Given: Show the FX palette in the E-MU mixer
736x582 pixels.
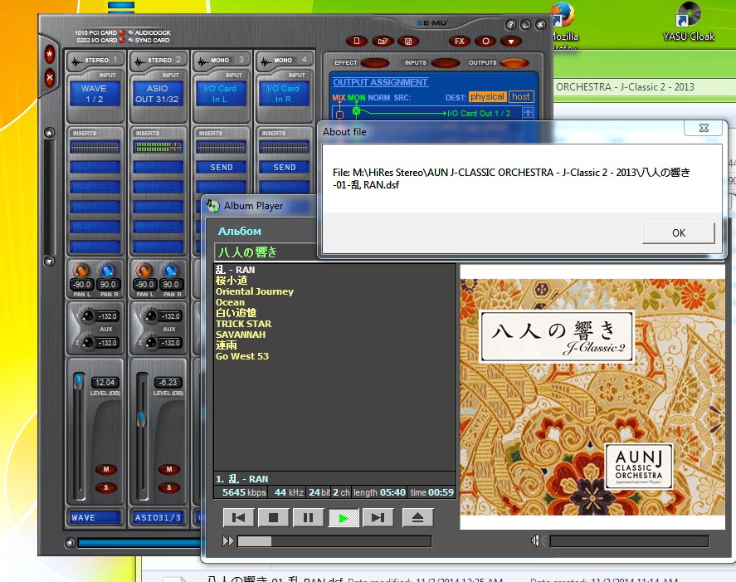Looking at the screenshot, I should click(x=460, y=41).
